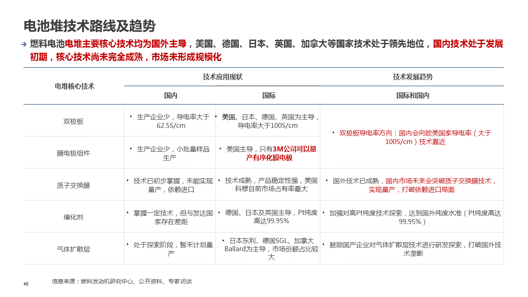Click the slide title 电池堆技术路线及趋势
528x297 pixels.
[90, 26]
